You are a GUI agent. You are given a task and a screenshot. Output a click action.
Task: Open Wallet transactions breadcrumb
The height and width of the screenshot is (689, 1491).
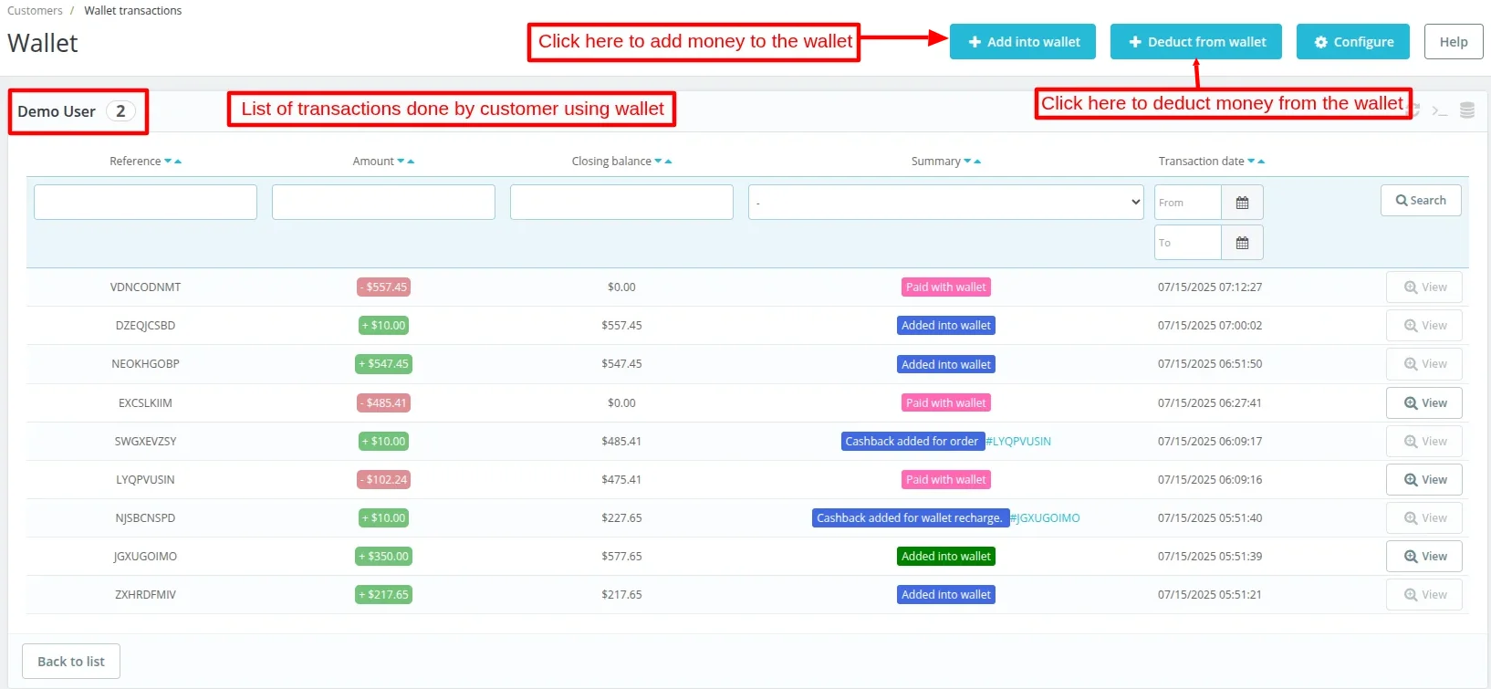tap(133, 11)
